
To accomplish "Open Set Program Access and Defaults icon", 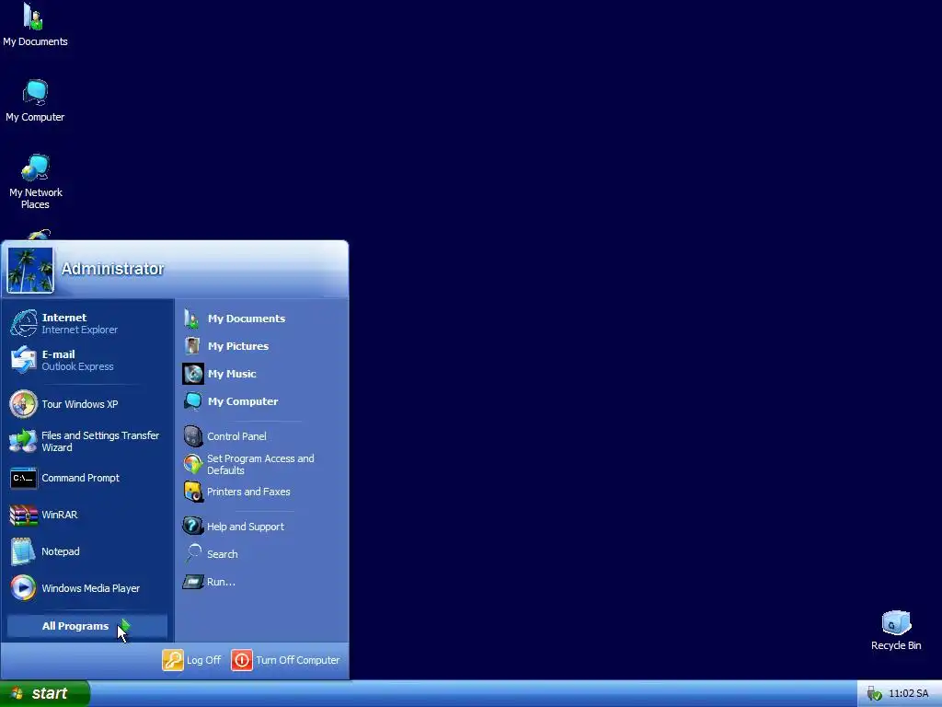I will tap(193, 464).
